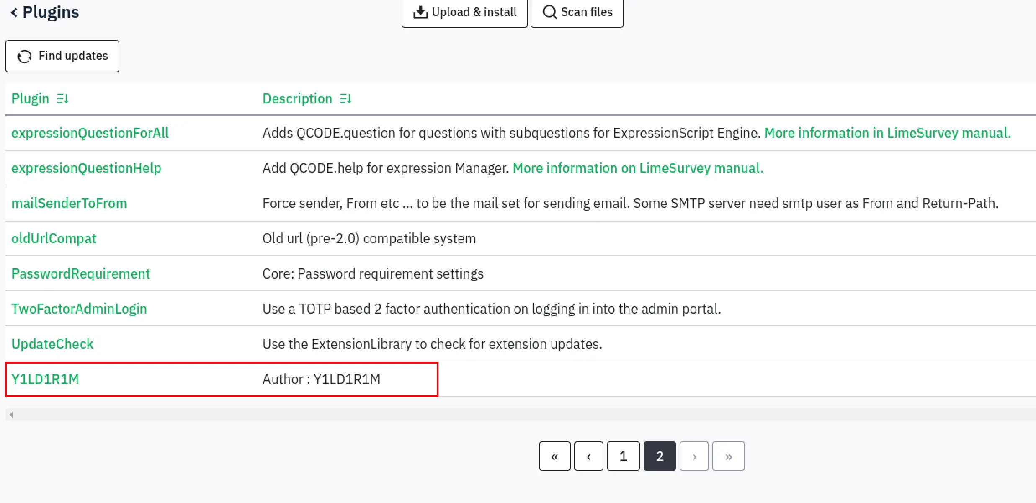Click the Upload & install download icon
Screen dimensions: 1036x503
pyautogui.click(x=420, y=13)
